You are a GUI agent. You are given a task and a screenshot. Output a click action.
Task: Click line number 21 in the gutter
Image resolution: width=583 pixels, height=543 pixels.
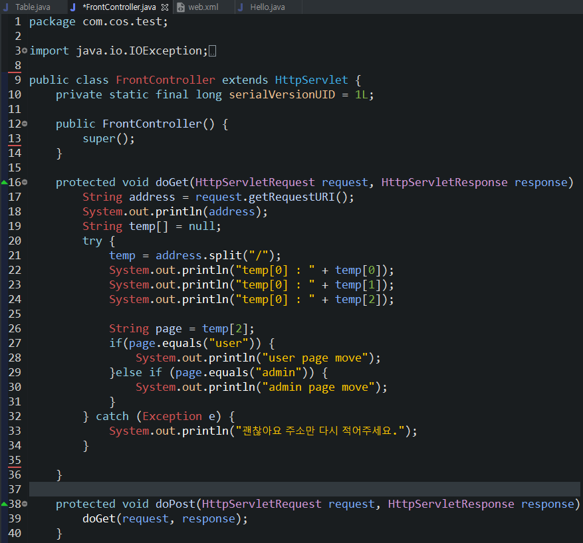[15, 255]
